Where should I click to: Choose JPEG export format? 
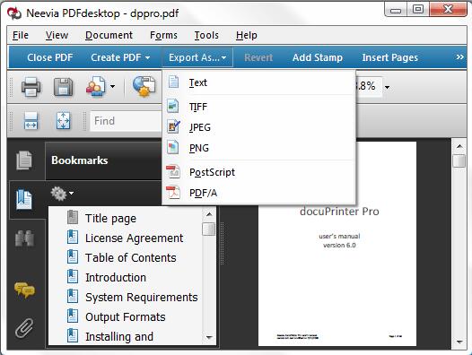point(258,127)
